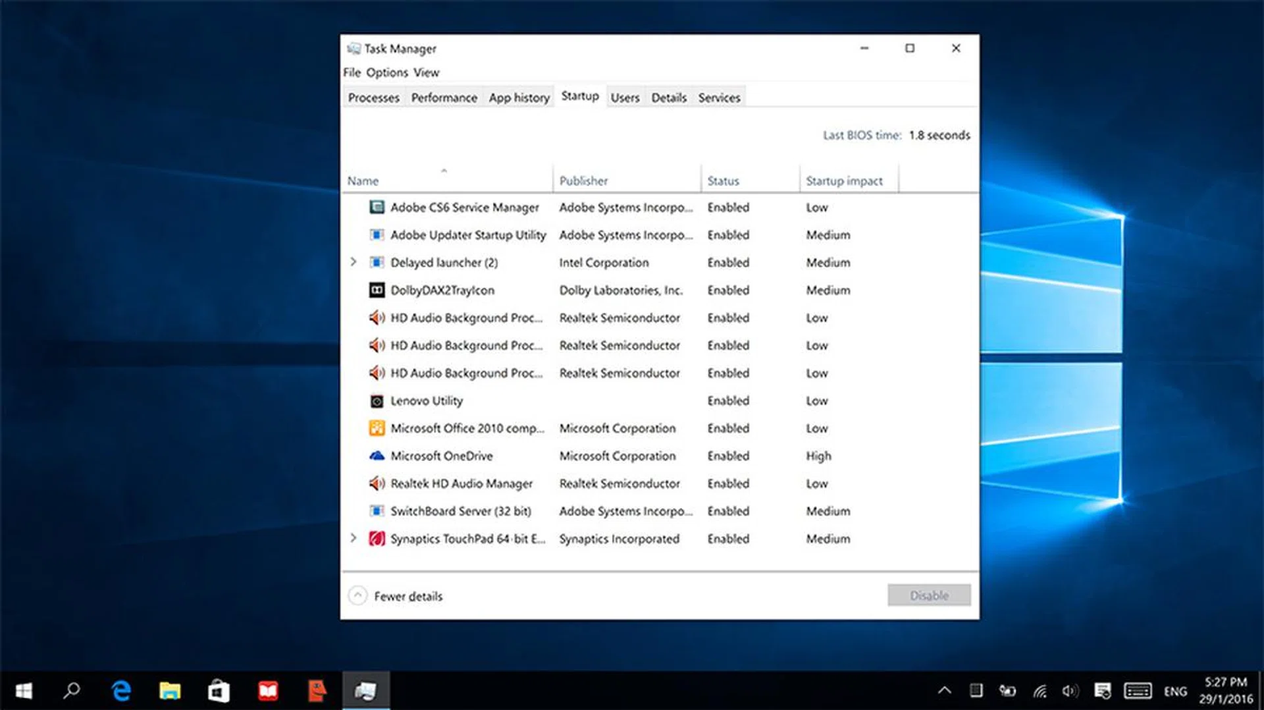Click the Microsoft OneDrive cloud icon
Viewport: 1264px width, 710px height.
click(x=377, y=456)
